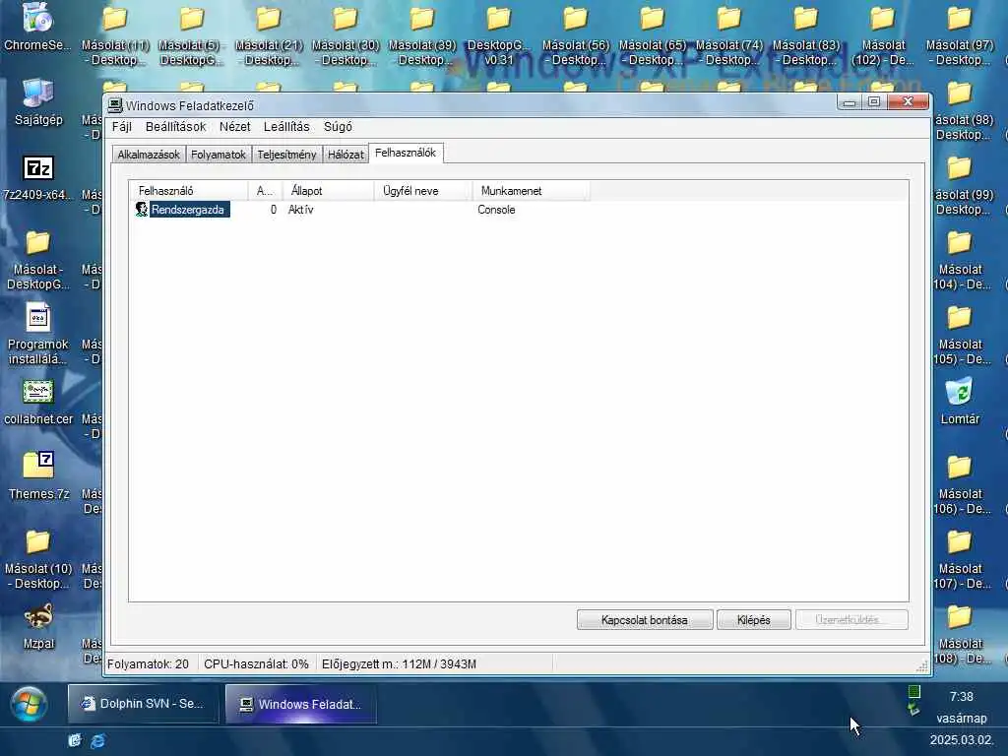1008x756 pixels.
Task: Select the Másolat (105) folder icon
Action: [961, 335]
